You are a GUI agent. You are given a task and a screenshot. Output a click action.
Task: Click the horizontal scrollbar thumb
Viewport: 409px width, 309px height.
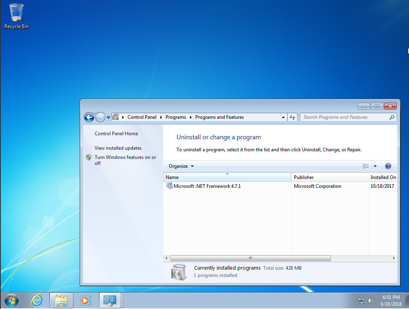coord(250,258)
